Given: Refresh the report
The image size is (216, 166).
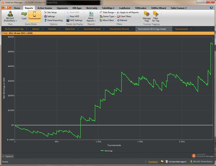Looking at the screenshot, I should pos(122,20).
